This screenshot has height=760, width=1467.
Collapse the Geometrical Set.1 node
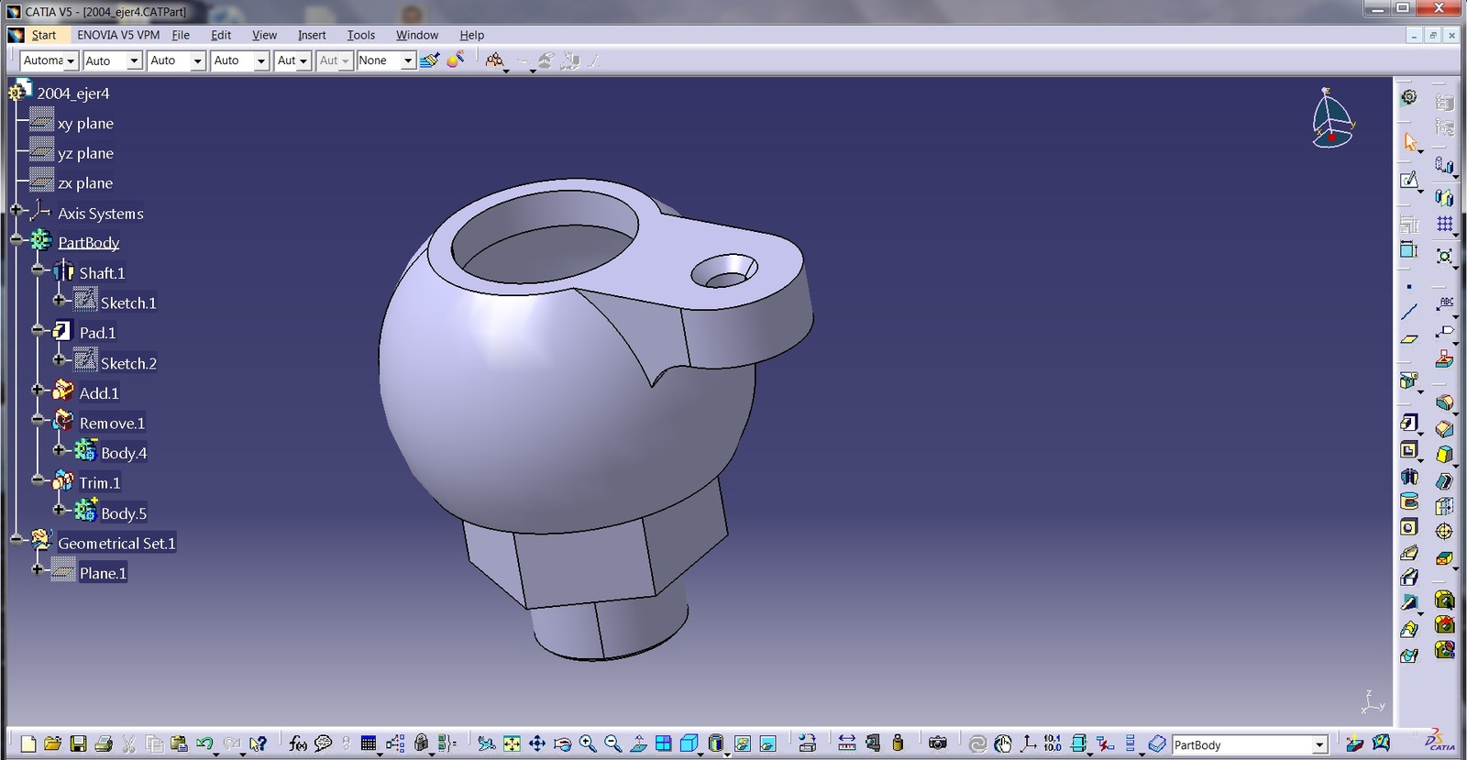click(x=16, y=539)
